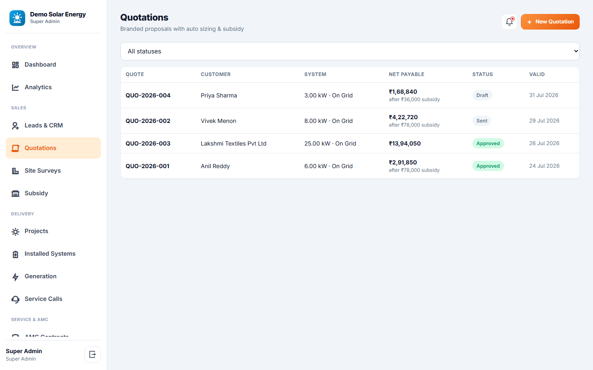The image size is (593, 370).
Task: Select customer Lakshmi Textiles Pvt Ltd
Action: pyautogui.click(x=233, y=143)
